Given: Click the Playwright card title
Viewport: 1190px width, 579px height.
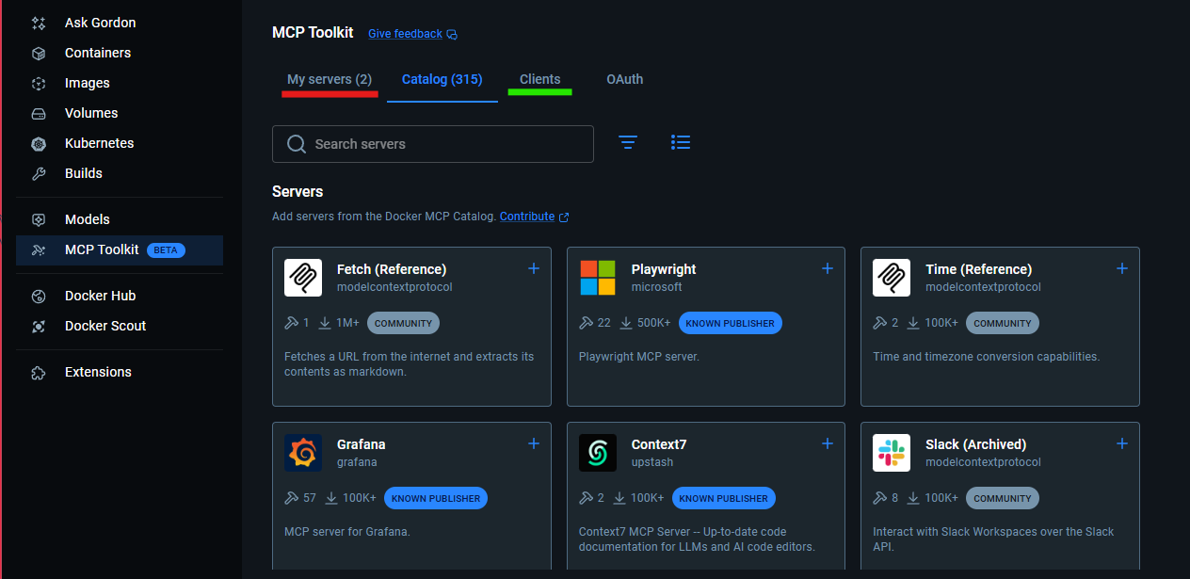Looking at the screenshot, I should pyautogui.click(x=664, y=269).
